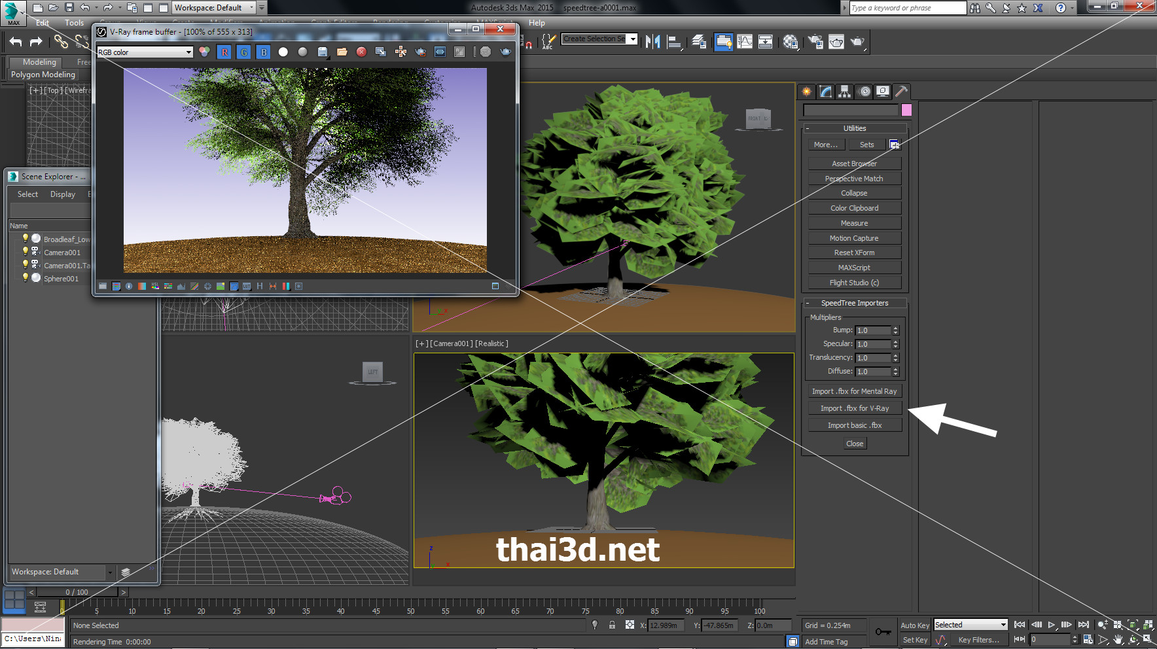Switch to the Hierarchy command panel tab

tap(845, 92)
